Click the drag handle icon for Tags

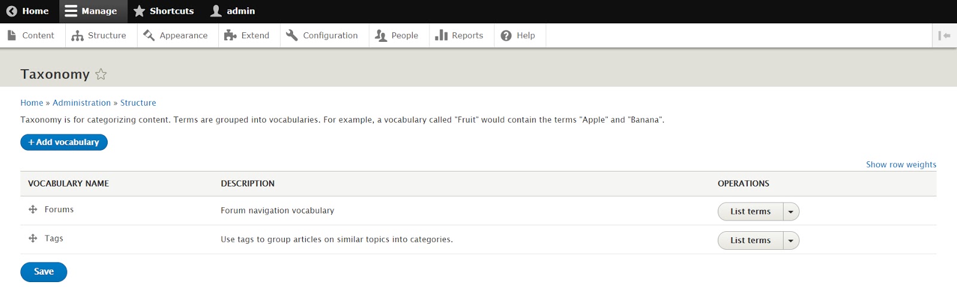pyautogui.click(x=33, y=238)
